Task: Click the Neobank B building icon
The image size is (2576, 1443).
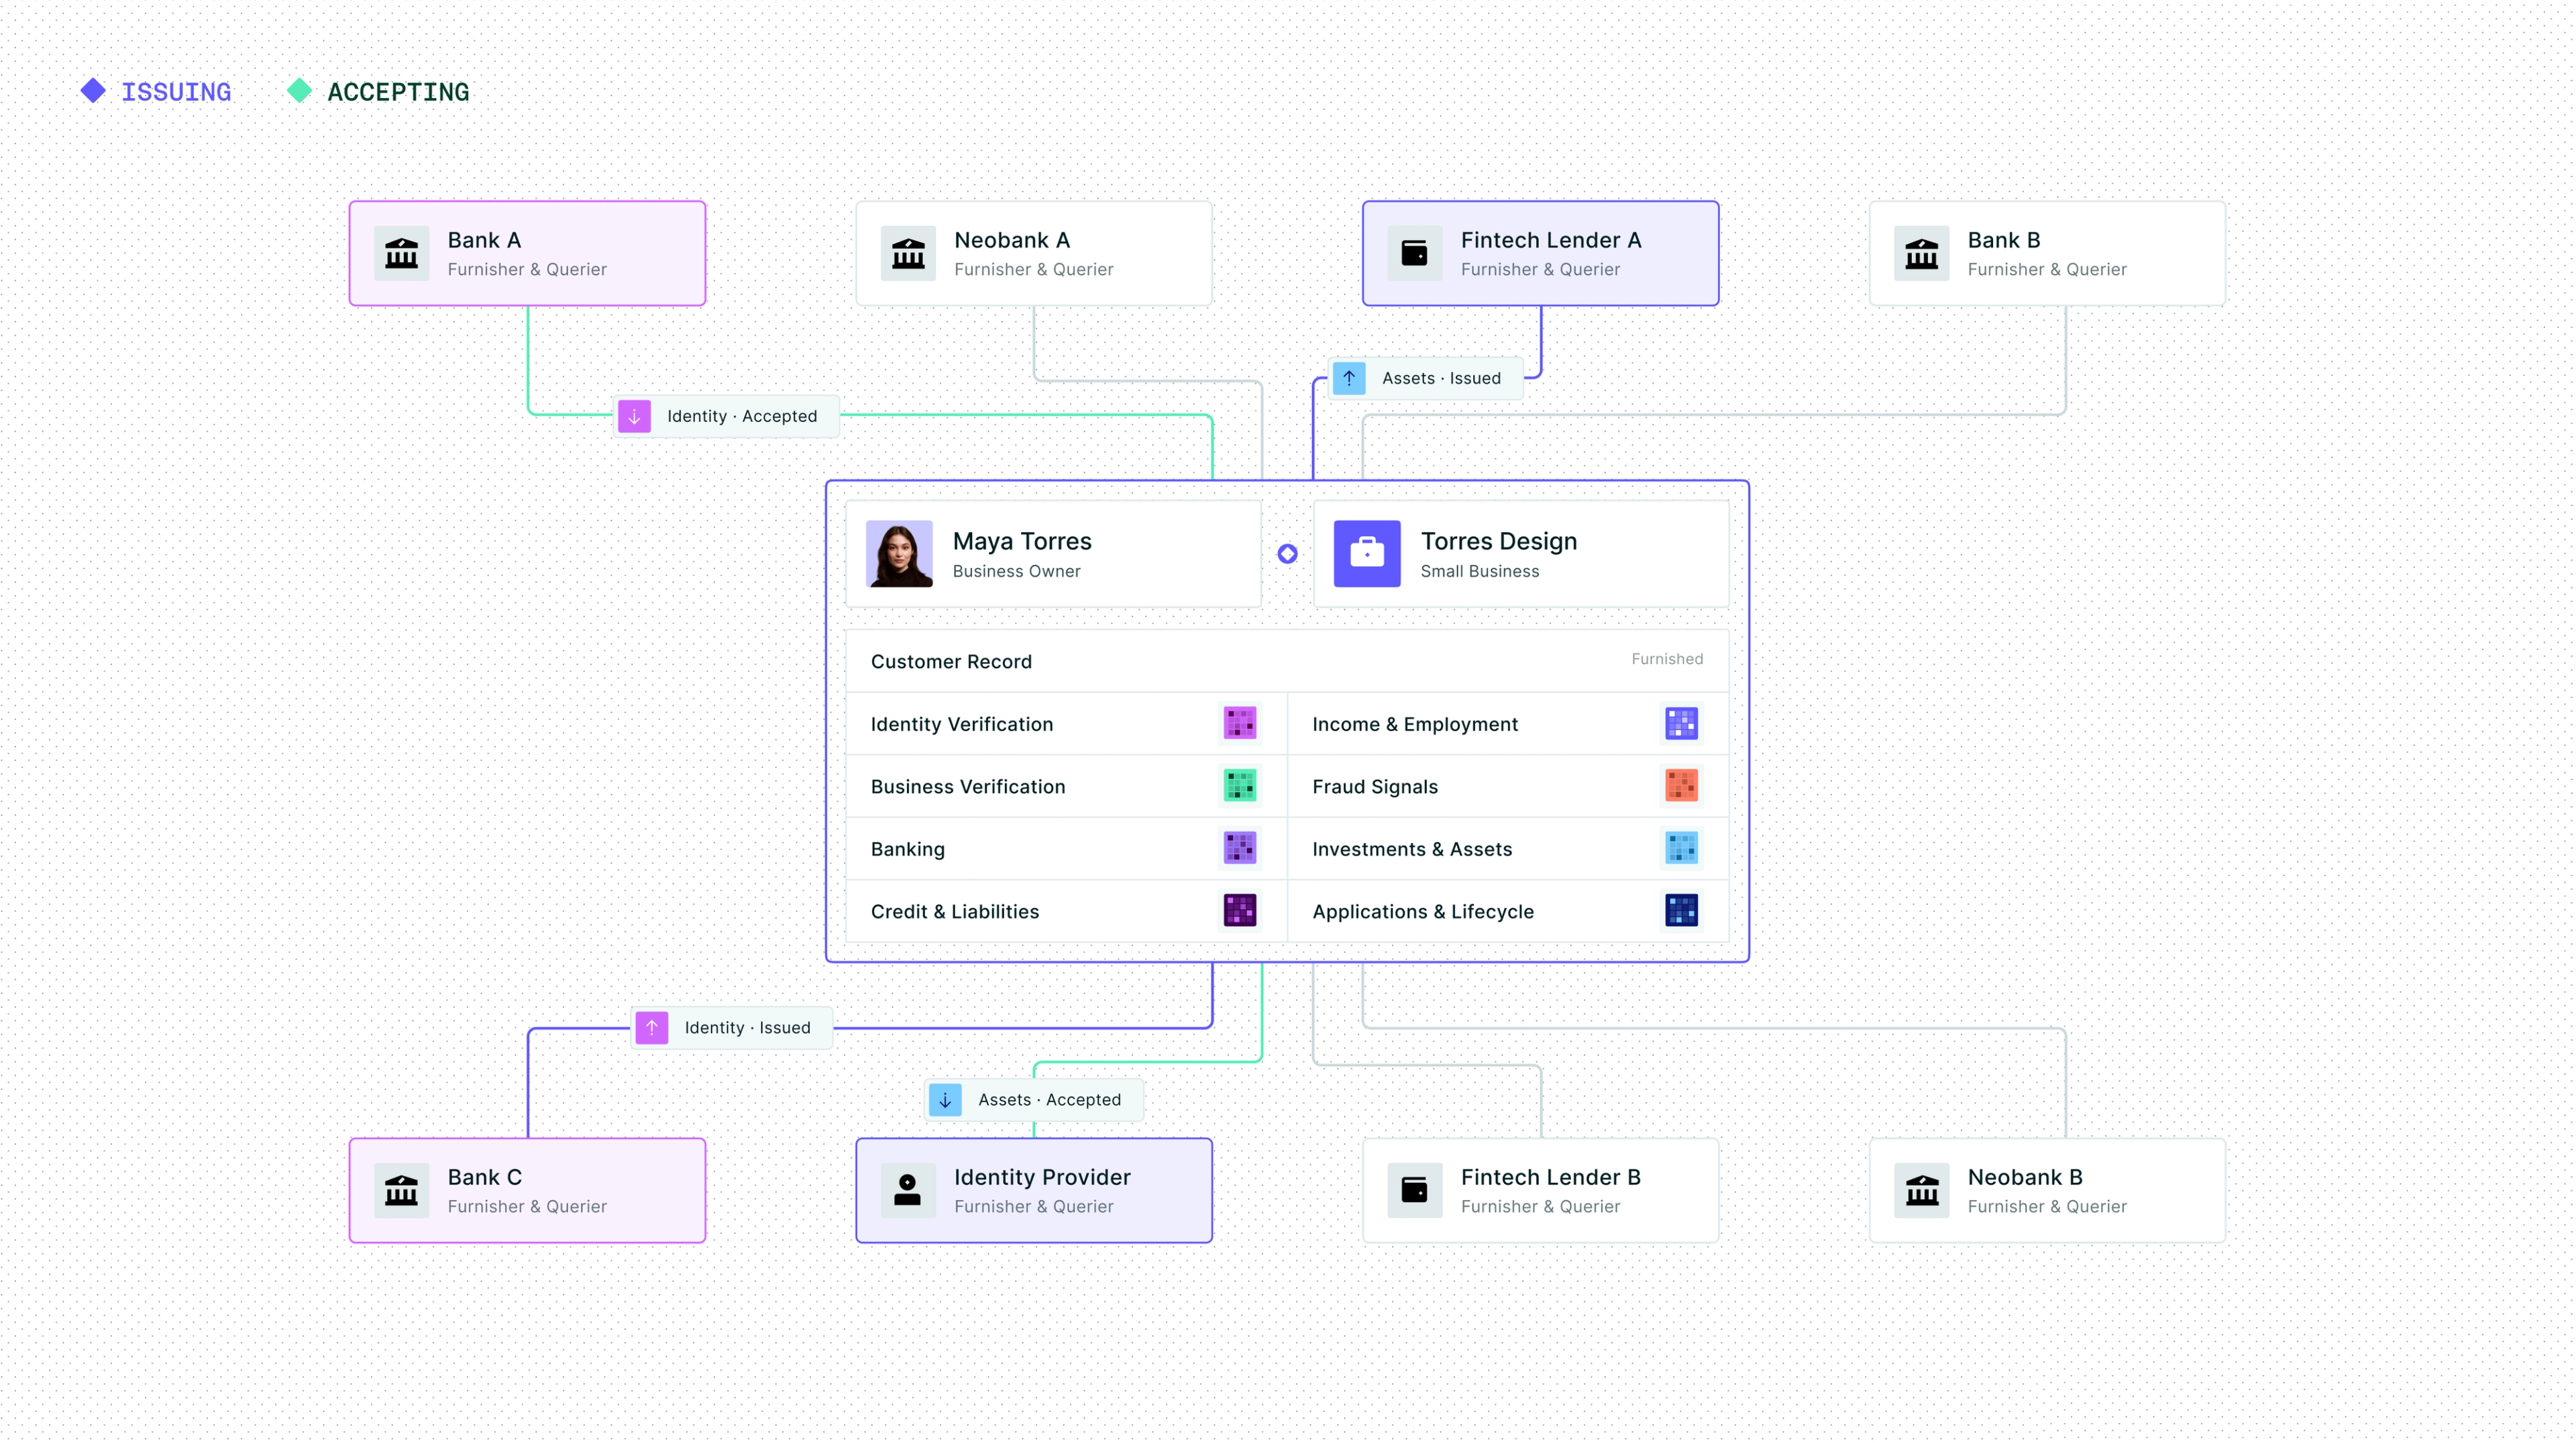Action: [x=1922, y=1190]
